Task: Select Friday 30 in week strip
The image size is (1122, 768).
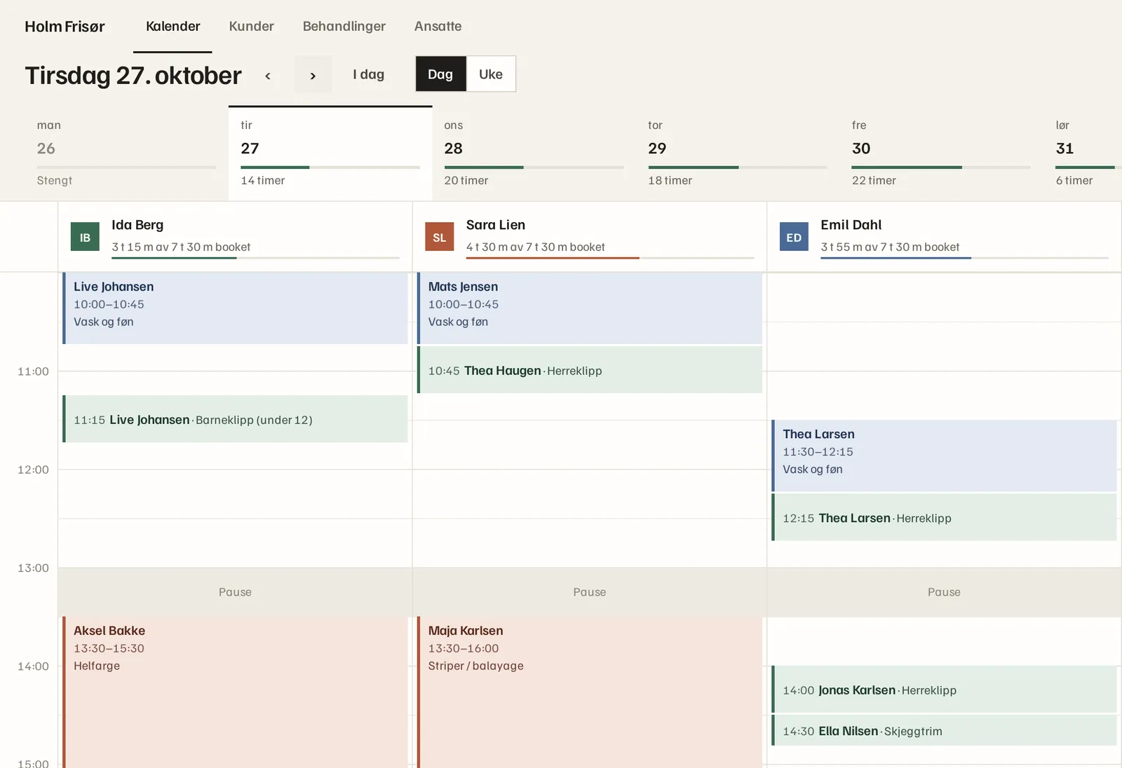Action: coord(941,153)
